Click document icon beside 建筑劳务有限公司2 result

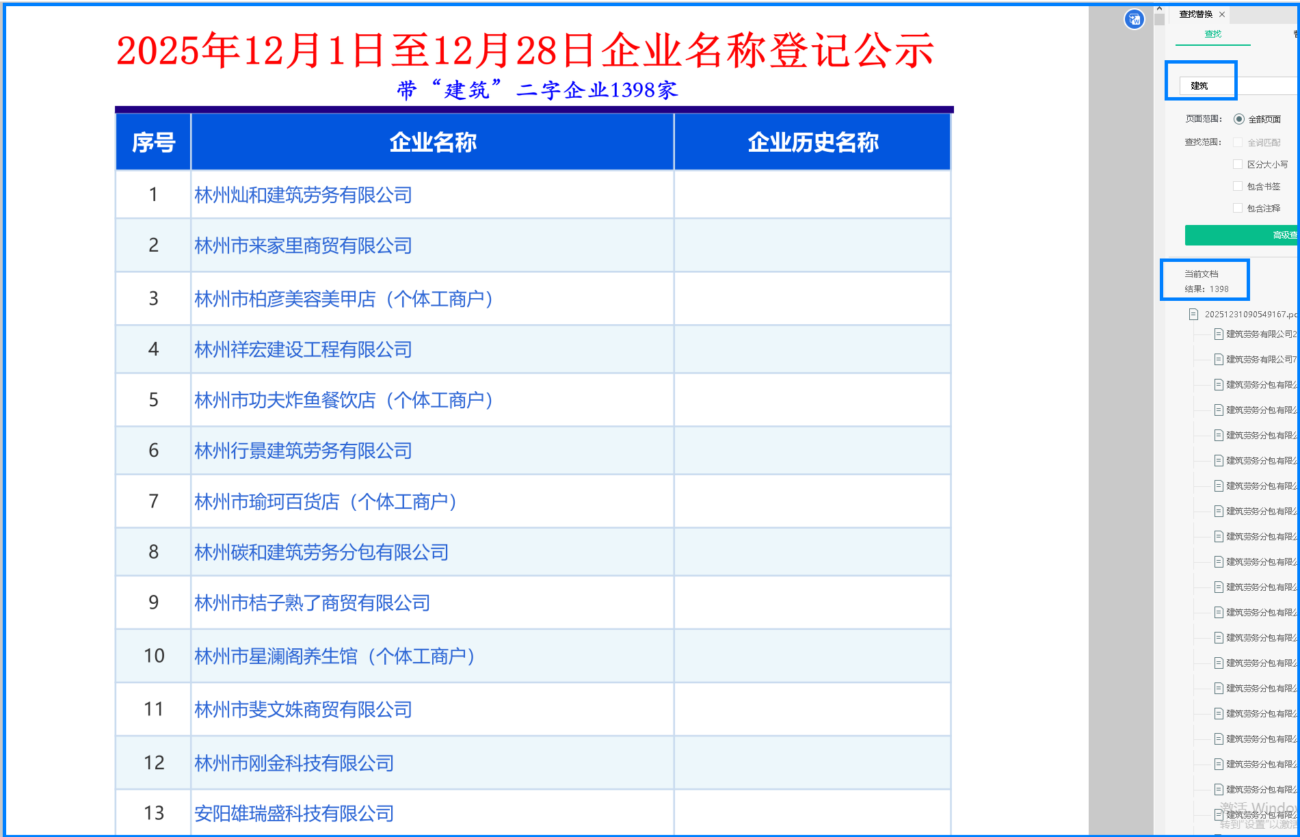coord(1219,334)
